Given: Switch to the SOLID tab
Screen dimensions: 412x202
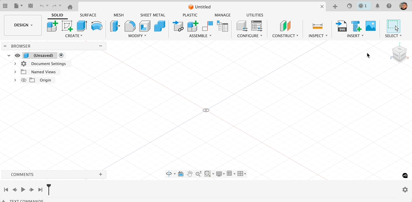Looking at the screenshot, I should (x=57, y=15).
